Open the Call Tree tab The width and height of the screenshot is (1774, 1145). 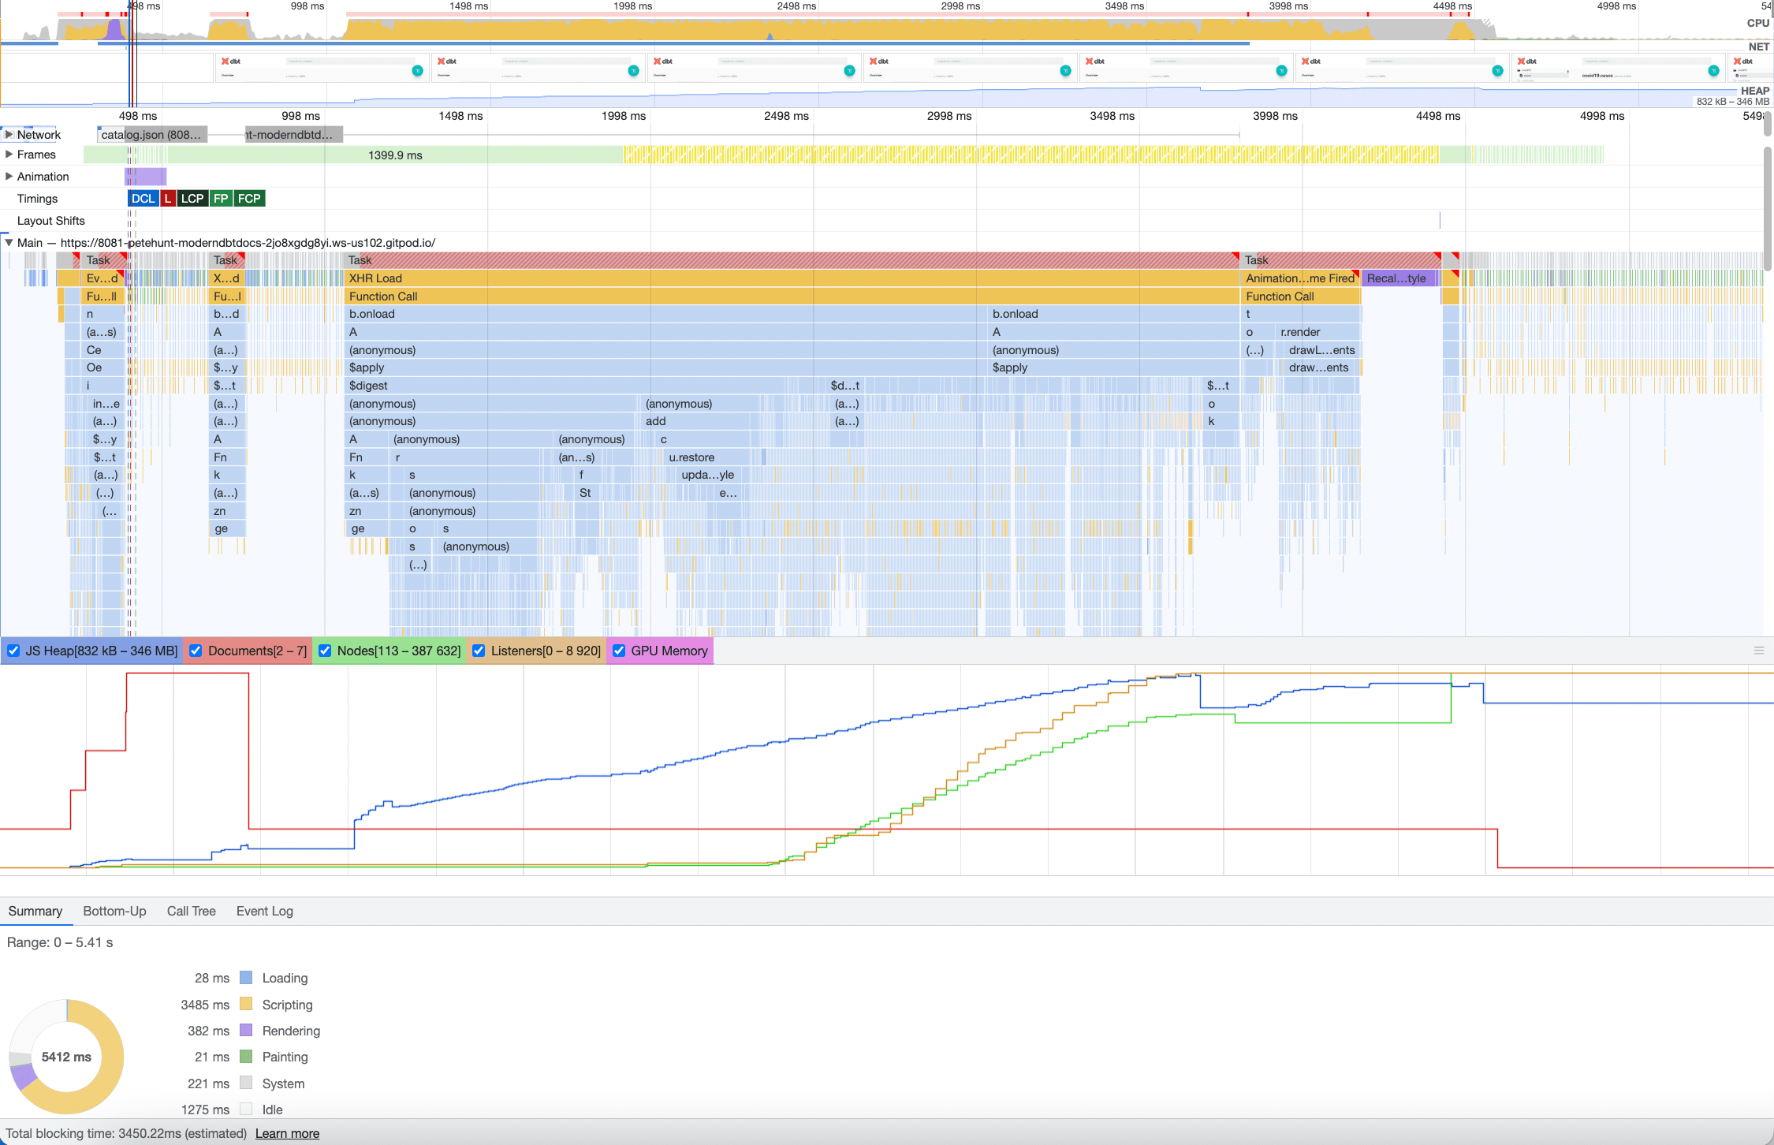(192, 911)
